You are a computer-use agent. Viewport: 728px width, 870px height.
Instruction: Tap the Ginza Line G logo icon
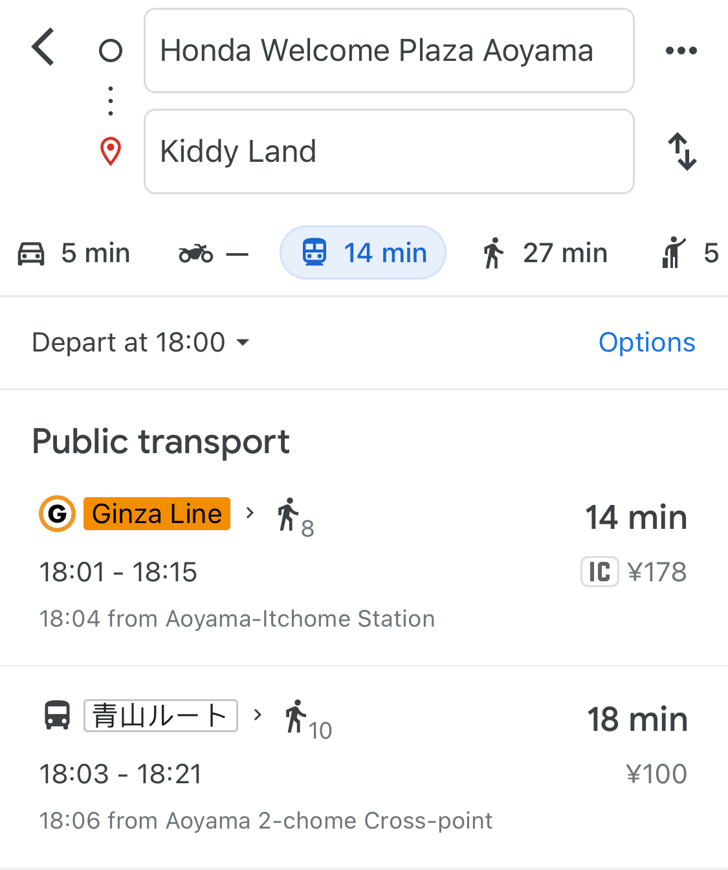point(58,514)
